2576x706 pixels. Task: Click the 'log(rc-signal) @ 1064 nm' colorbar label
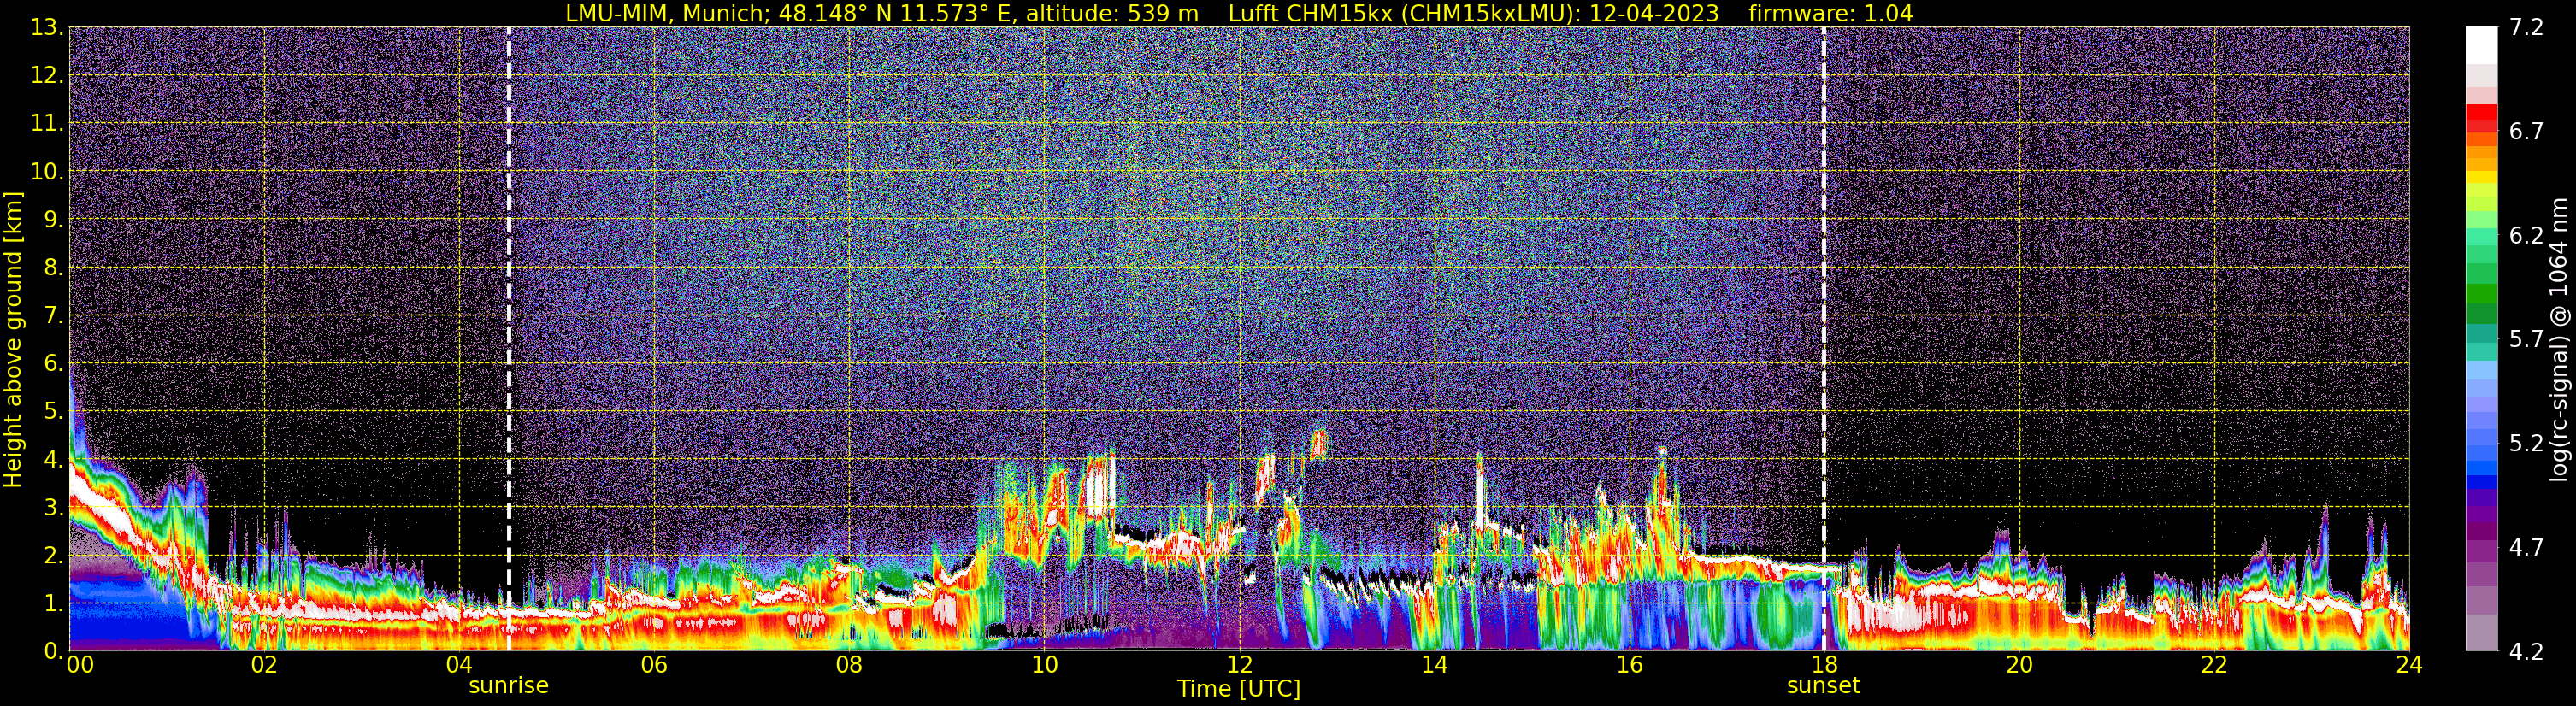click(x=2558, y=339)
